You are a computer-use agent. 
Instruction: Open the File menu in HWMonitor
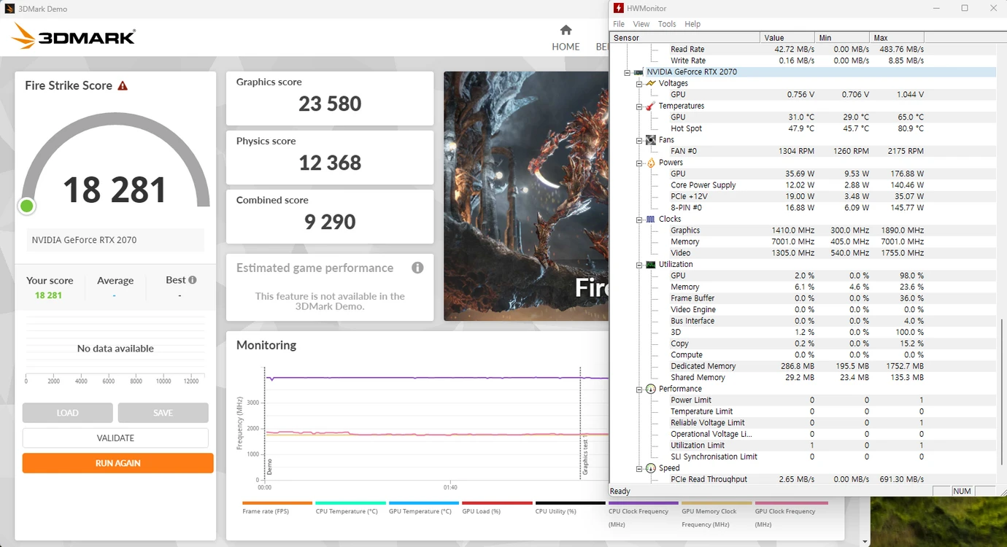(x=619, y=24)
